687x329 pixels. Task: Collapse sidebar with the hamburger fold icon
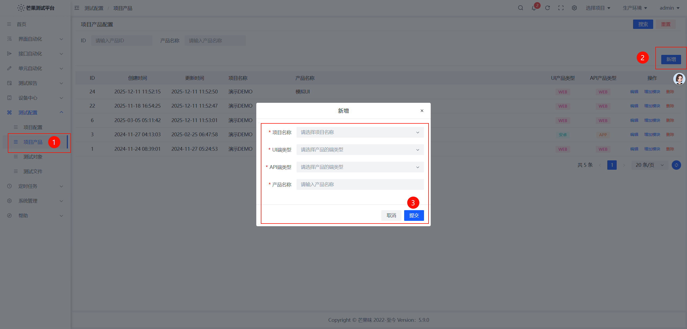tap(77, 8)
